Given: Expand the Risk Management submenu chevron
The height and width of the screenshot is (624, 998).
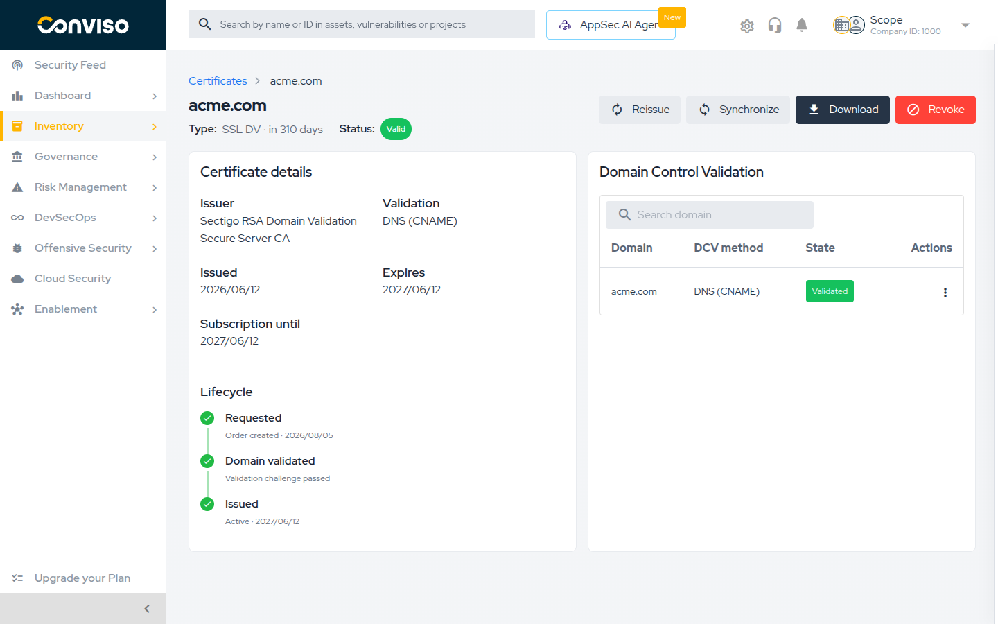Looking at the screenshot, I should click(x=155, y=188).
